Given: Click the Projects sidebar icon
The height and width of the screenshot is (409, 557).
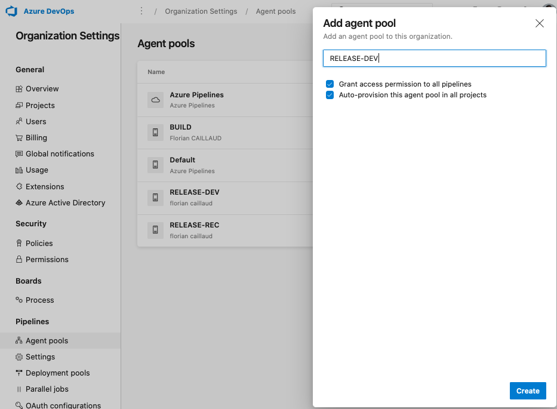Looking at the screenshot, I should (19, 105).
